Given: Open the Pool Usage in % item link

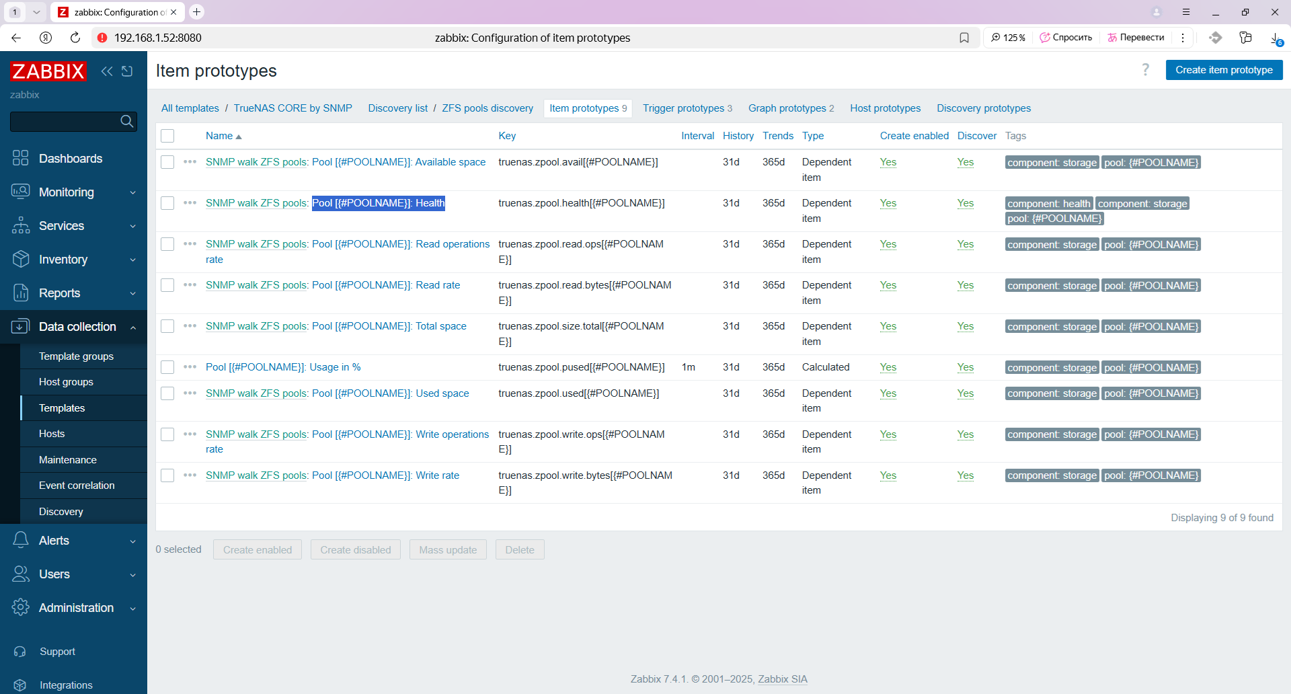Looking at the screenshot, I should point(283,367).
